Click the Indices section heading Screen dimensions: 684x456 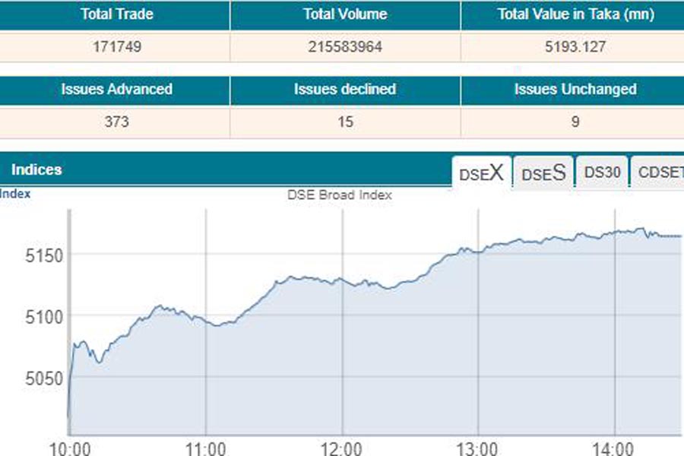(x=36, y=169)
